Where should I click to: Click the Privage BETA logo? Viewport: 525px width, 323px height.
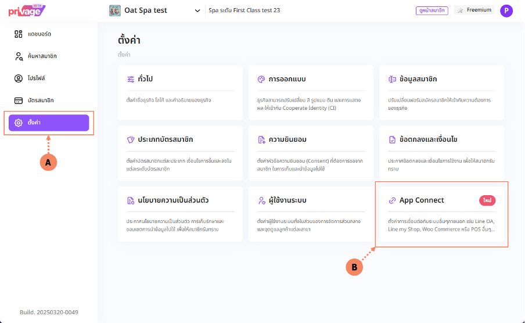click(x=26, y=10)
